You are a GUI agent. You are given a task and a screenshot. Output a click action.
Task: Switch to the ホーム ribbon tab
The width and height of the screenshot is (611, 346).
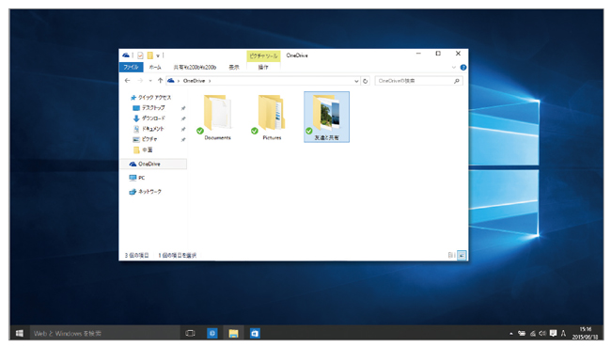point(155,67)
